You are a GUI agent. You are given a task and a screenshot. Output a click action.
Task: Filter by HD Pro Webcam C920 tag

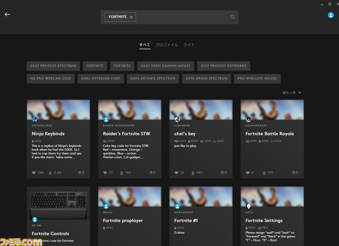[50, 78]
